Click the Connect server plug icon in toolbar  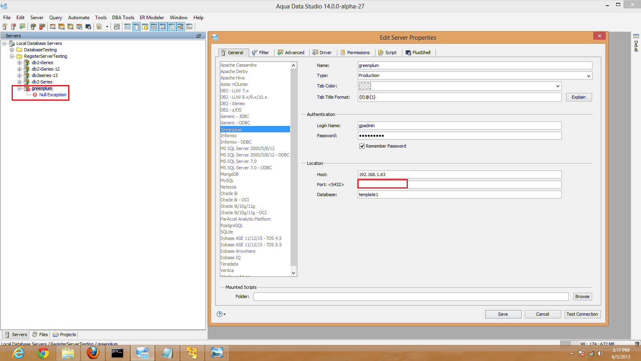point(33,26)
